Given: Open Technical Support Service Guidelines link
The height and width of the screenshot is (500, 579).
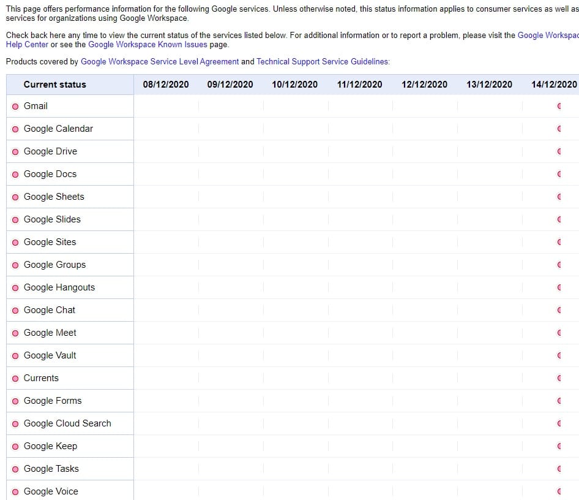Looking at the screenshot, I should coord(323,61).
